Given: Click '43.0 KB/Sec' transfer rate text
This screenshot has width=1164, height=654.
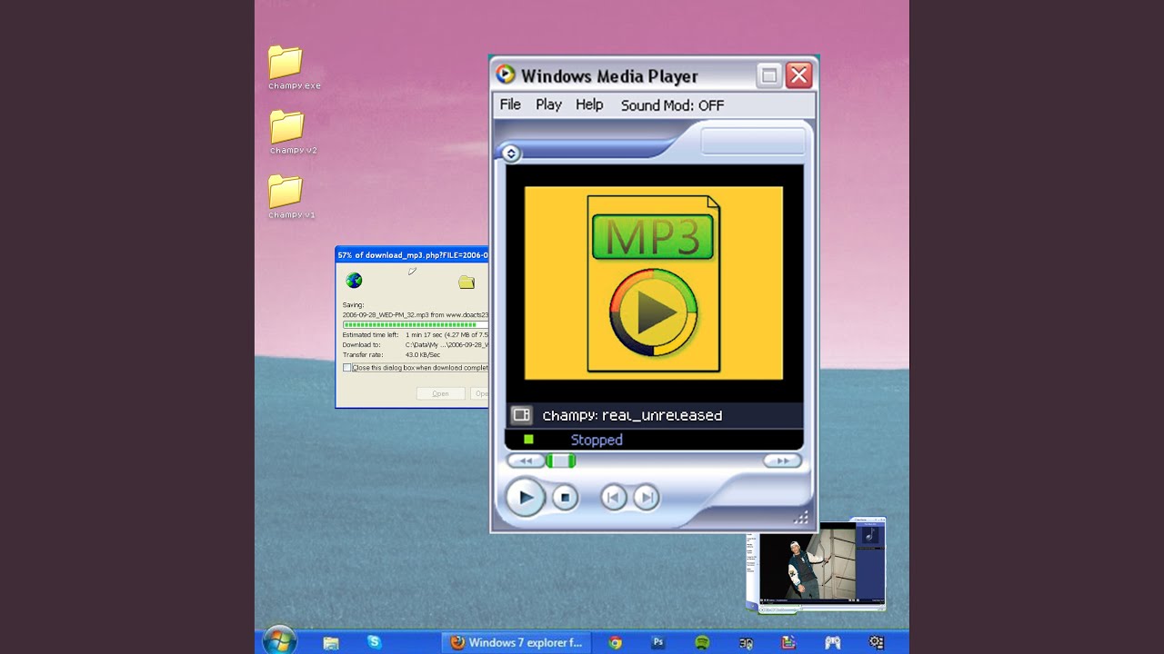Looking at the screenshot, I should pos(423,354).
